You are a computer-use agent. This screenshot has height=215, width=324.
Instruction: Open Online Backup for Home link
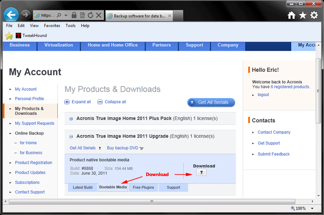click(28, 143)
